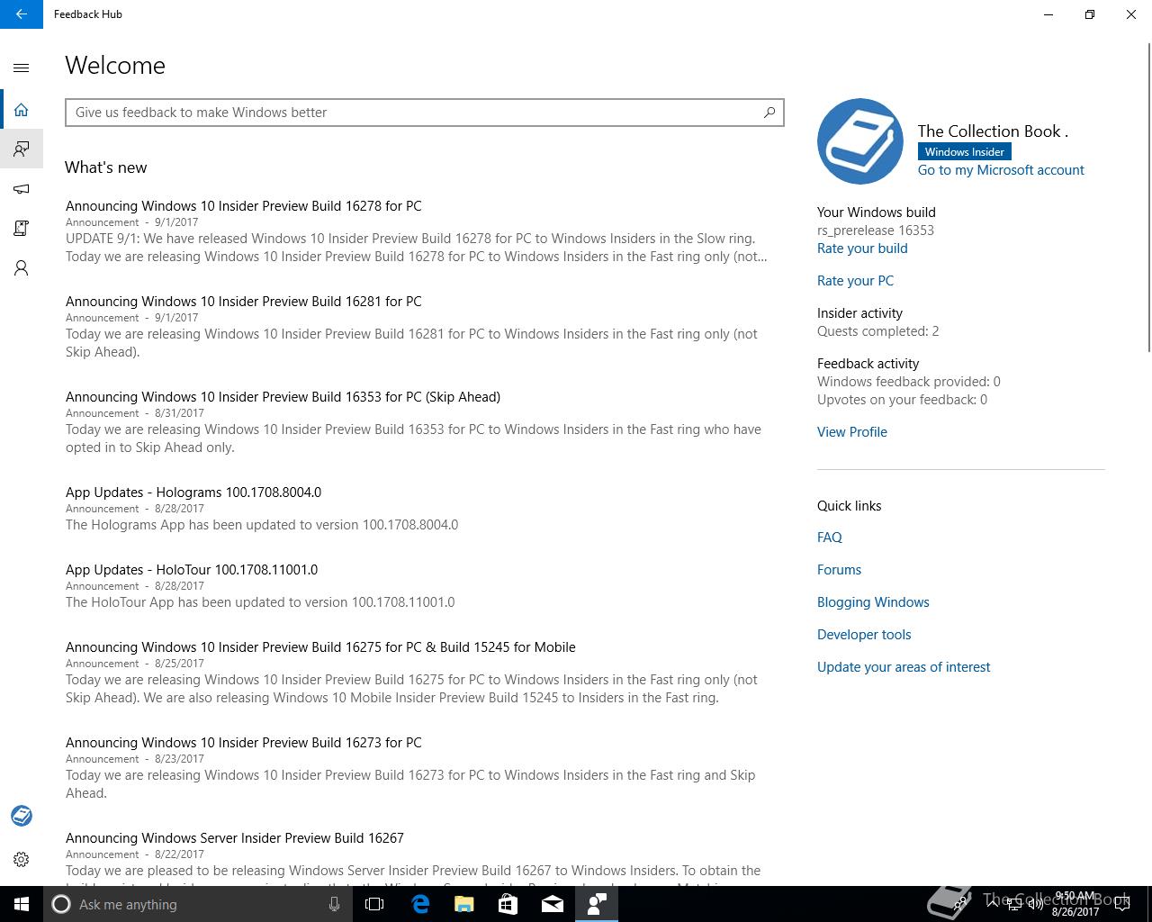This screenshot has height=922, width=1152.
Task: Open Task View on taskbar
Action: (374, 904)
